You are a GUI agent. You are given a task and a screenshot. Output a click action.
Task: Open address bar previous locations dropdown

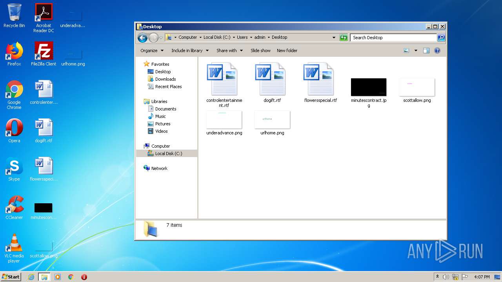click(x=334, y=38)
